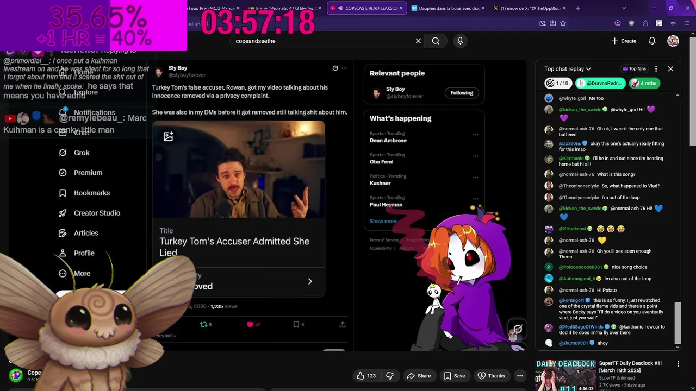The width and height of the screenshot is (696, 391).
Task: Switch to the Braun Citromatic tab
Action: (x=285, y=8)
